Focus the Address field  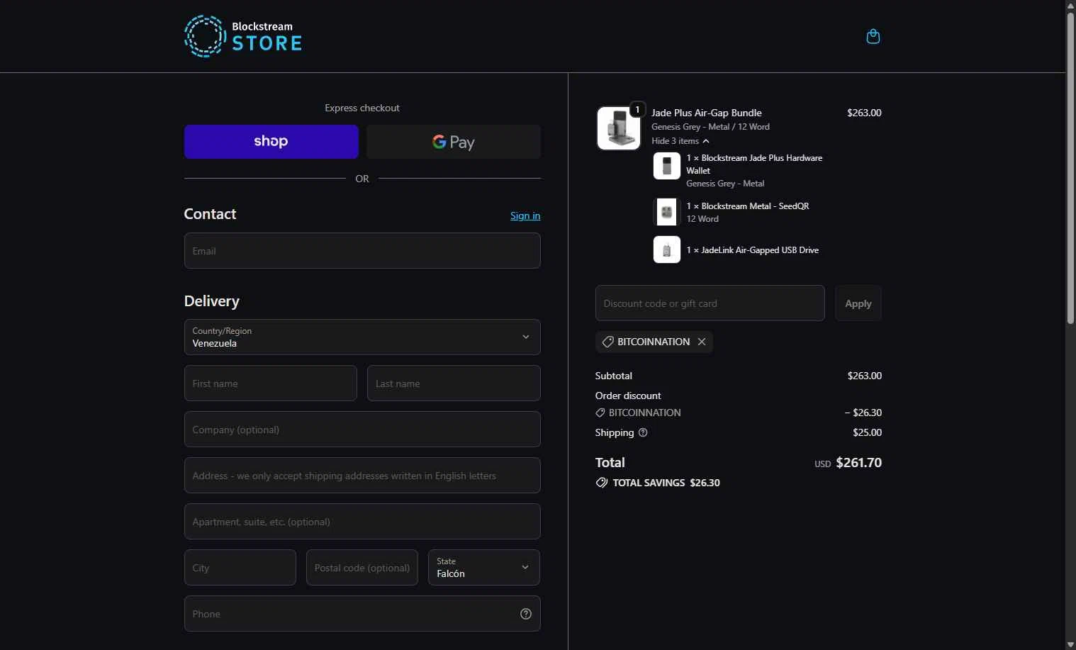362,476
